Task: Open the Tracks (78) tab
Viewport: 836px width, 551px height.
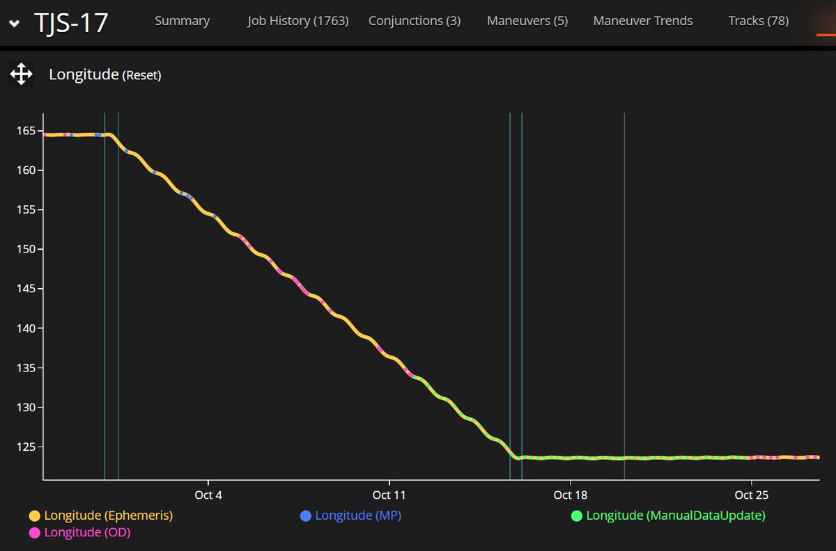Action: point(759,21)
